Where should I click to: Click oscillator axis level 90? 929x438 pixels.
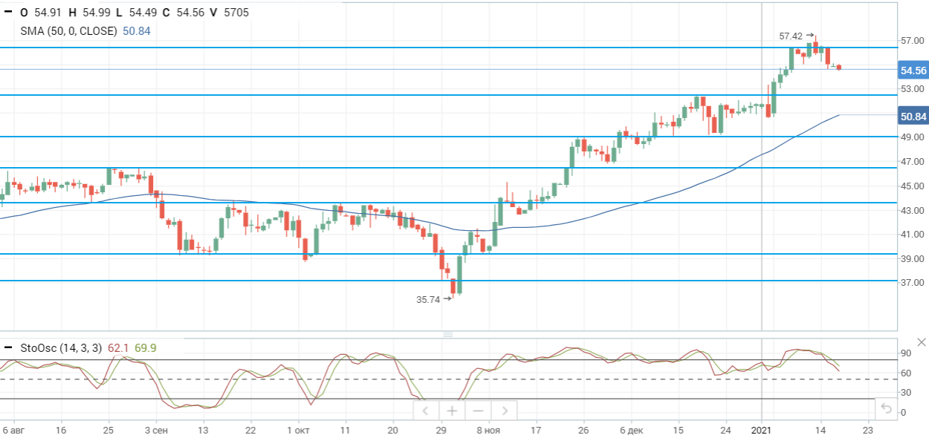[x=907, y=353]
